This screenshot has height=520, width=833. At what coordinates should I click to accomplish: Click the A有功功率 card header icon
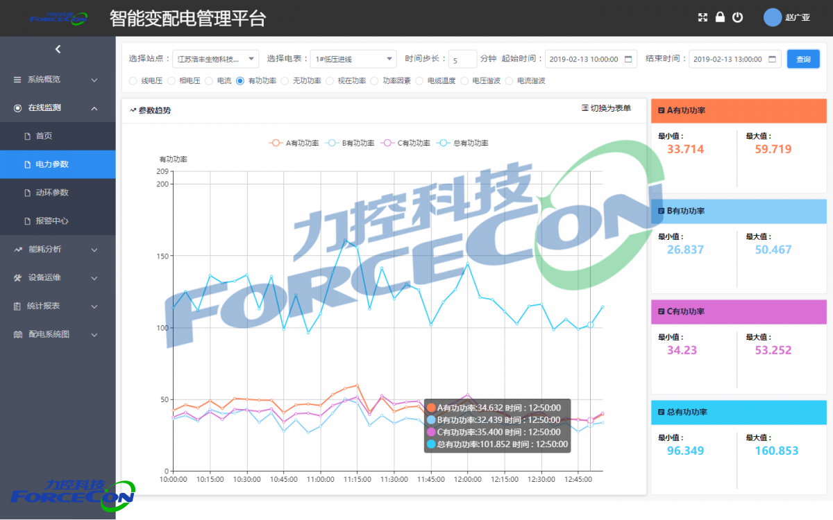coord(661,110)
